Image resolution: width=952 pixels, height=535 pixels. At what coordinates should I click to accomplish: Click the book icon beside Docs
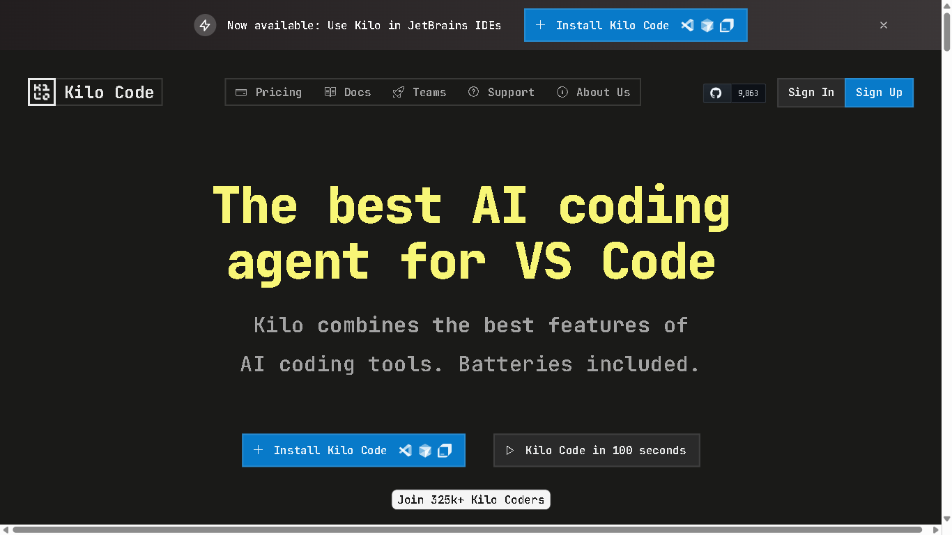pyautogui.click(x=330, y=92)
